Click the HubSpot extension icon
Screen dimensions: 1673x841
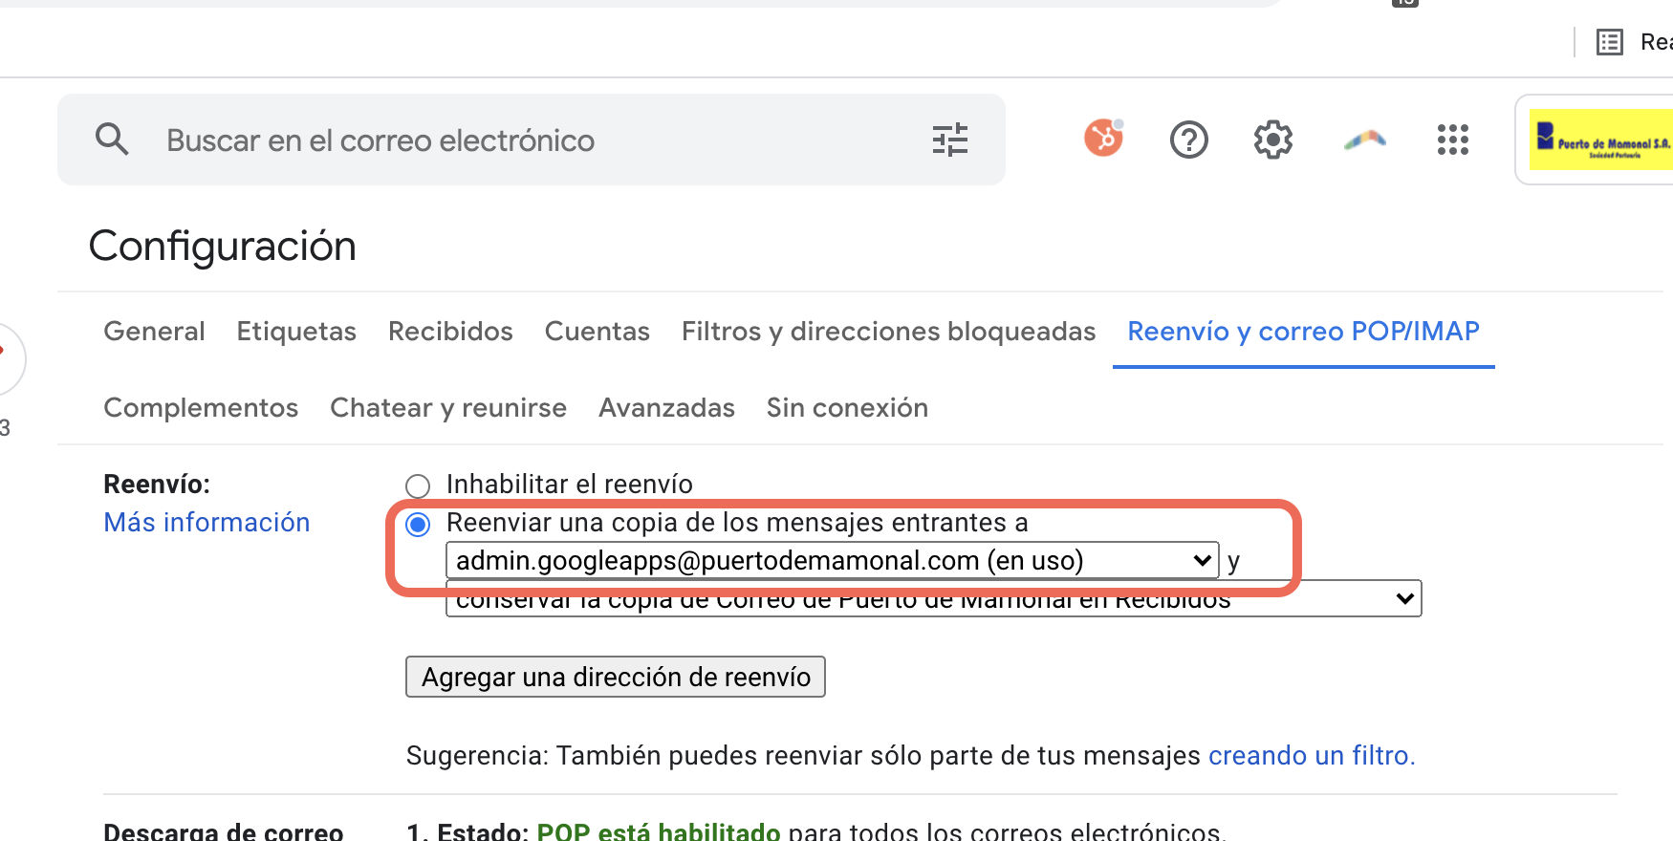(x=1103, y=138)
